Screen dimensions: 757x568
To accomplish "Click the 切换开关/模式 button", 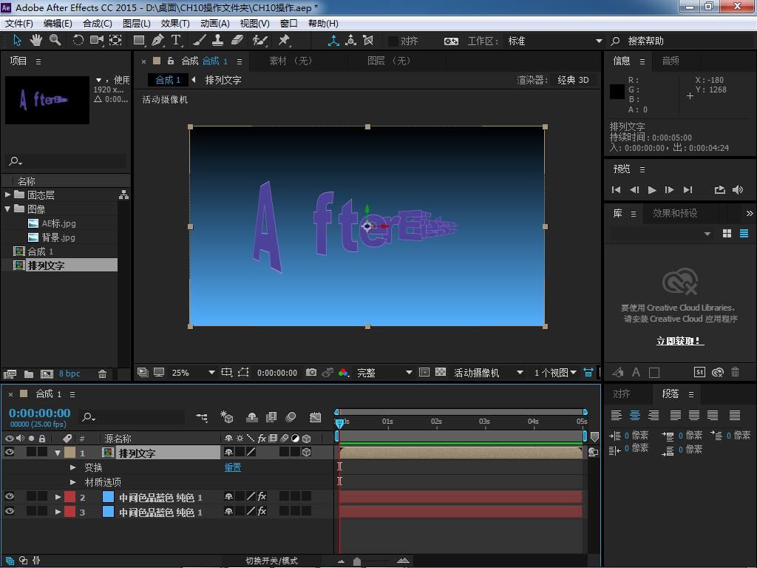I will 272,561.
